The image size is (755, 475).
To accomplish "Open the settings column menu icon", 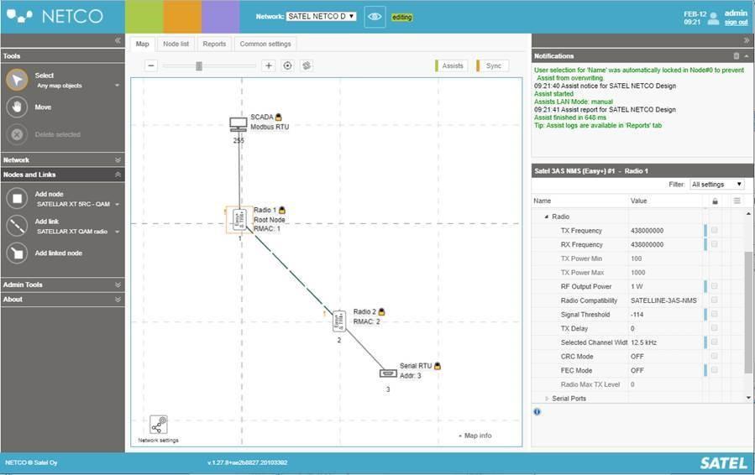I will 737,201.
